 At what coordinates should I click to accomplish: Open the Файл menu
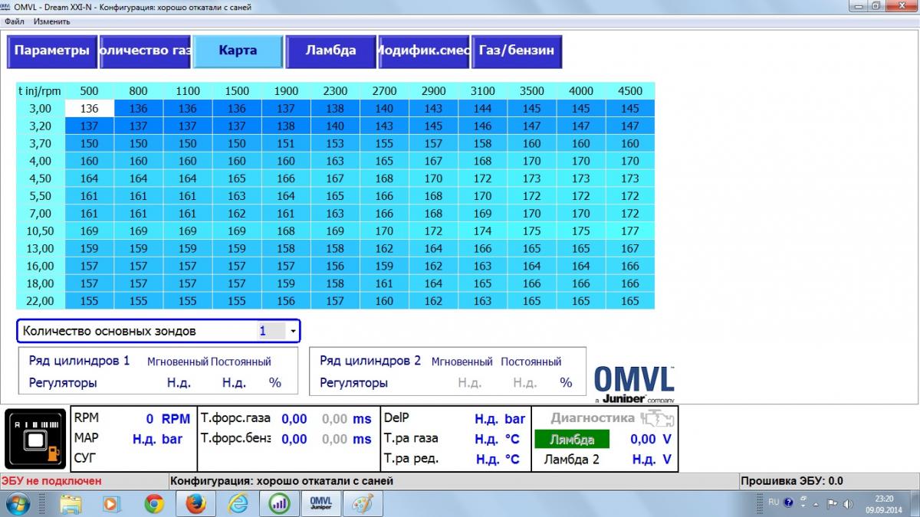pos(14,21)
